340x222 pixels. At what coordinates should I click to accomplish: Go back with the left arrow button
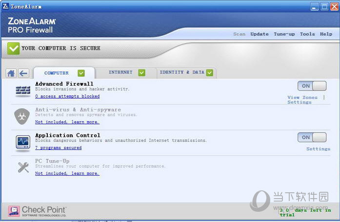click(23, 74)
